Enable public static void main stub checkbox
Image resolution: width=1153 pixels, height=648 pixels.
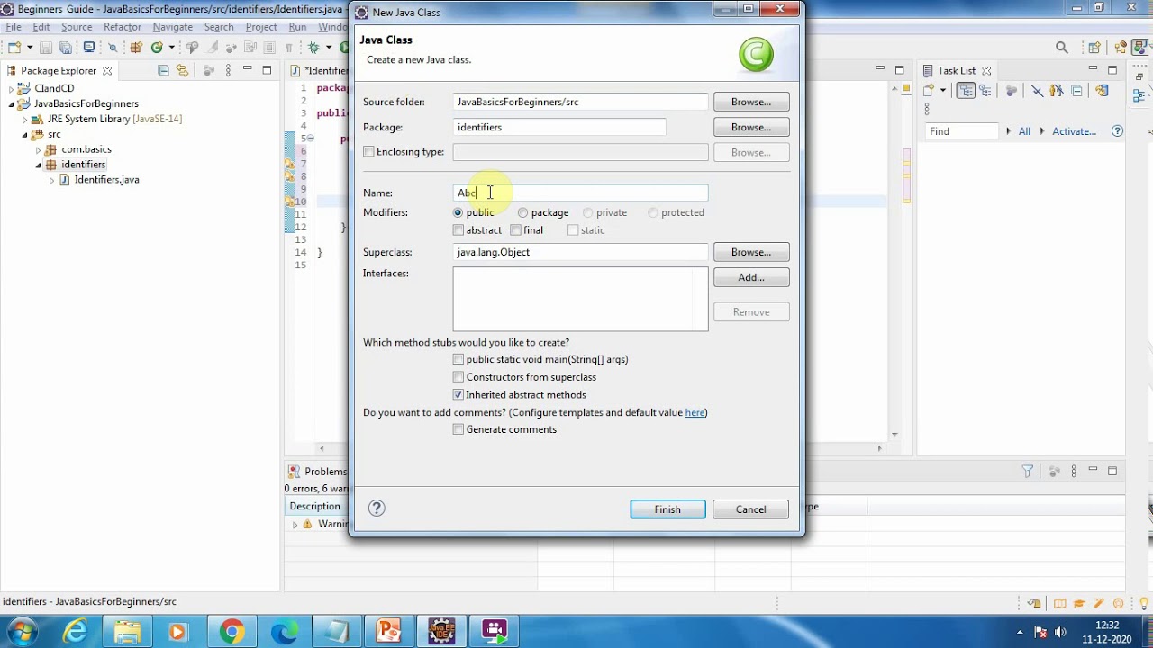click(458, 359)
